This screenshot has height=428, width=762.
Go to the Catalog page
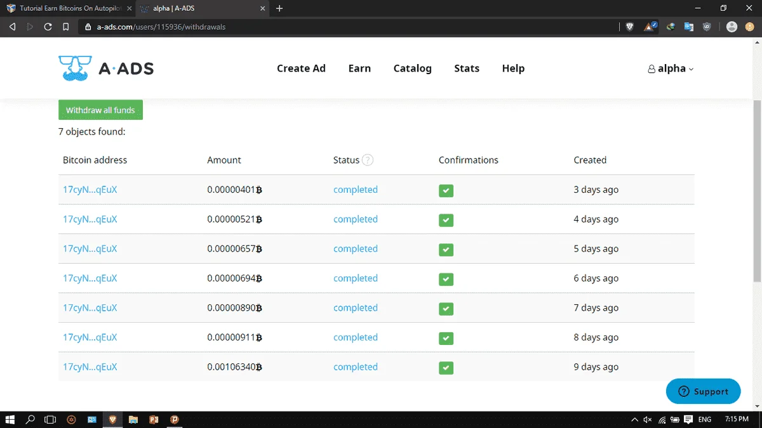[x=412, y=68]
